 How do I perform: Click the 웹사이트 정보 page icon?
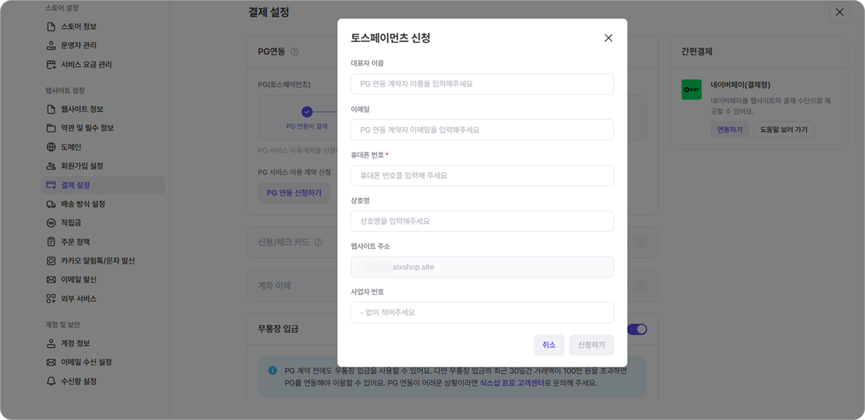pyautogui.click(x=51, y=109)
